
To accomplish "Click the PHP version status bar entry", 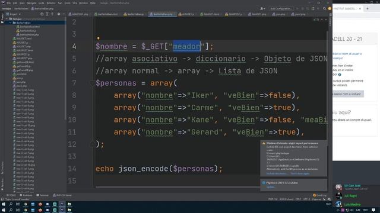I will 273,199.
